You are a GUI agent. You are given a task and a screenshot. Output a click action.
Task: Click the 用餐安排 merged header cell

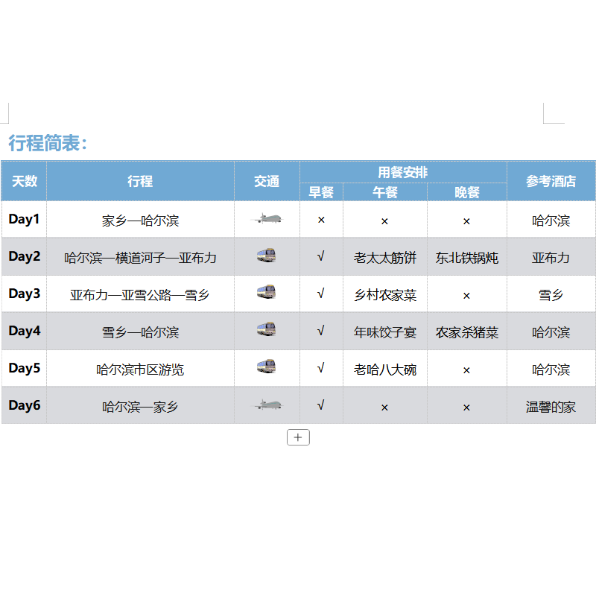(402, 171)
